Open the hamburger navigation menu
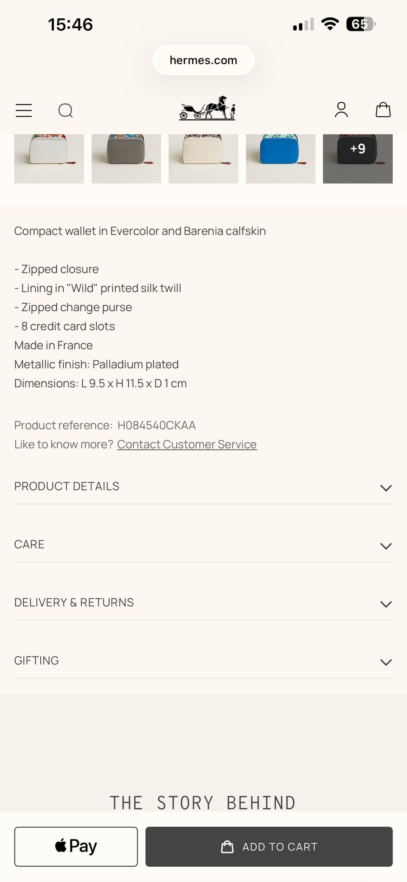The width and height of the screenshot is (407, 882). 24,110
